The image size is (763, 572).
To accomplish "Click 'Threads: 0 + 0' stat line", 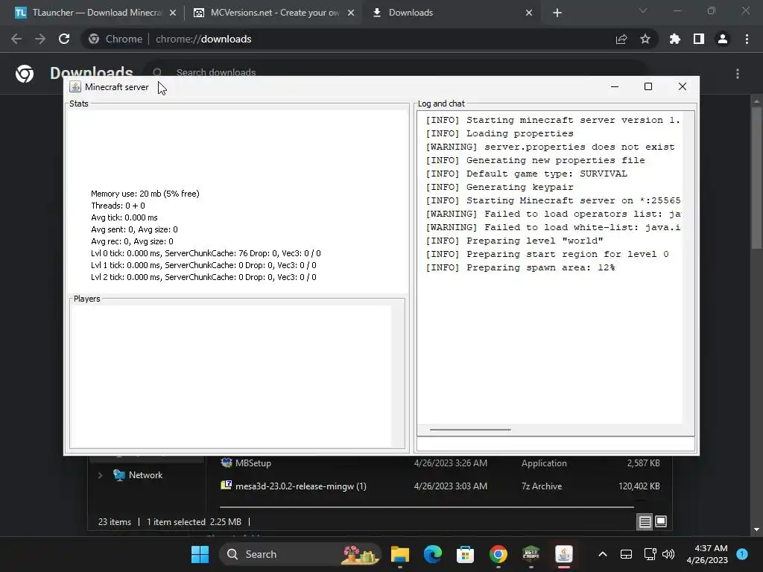I will point(118,206).
